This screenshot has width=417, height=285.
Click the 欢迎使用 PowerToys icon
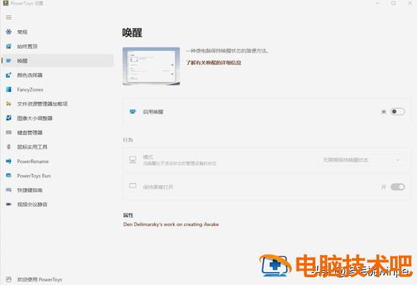click(8, 279)
